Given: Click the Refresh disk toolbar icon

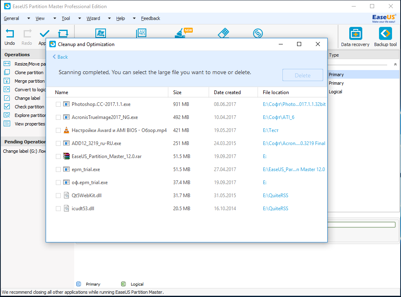Looking at the screenshot, I should coord(63,33).
